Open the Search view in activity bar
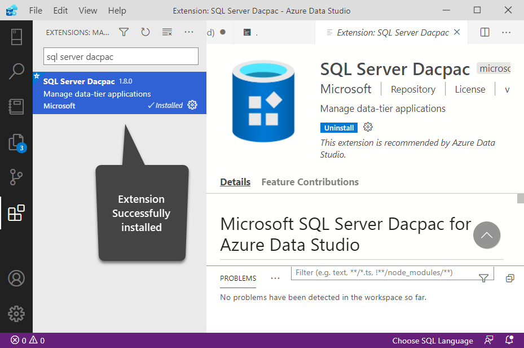Viewport: 524px width, 348px height. 16,72
